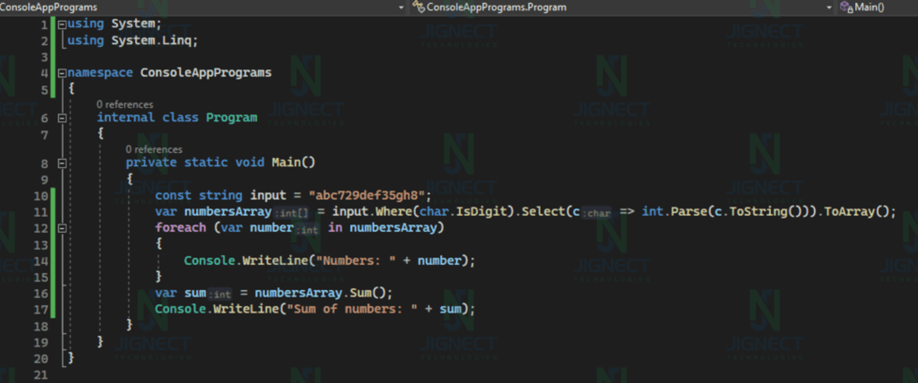
Task: Click 'Main' in the method declaration
Action: (287, 162)
